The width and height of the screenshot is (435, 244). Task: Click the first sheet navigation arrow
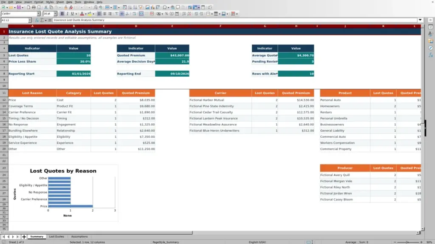3,237
